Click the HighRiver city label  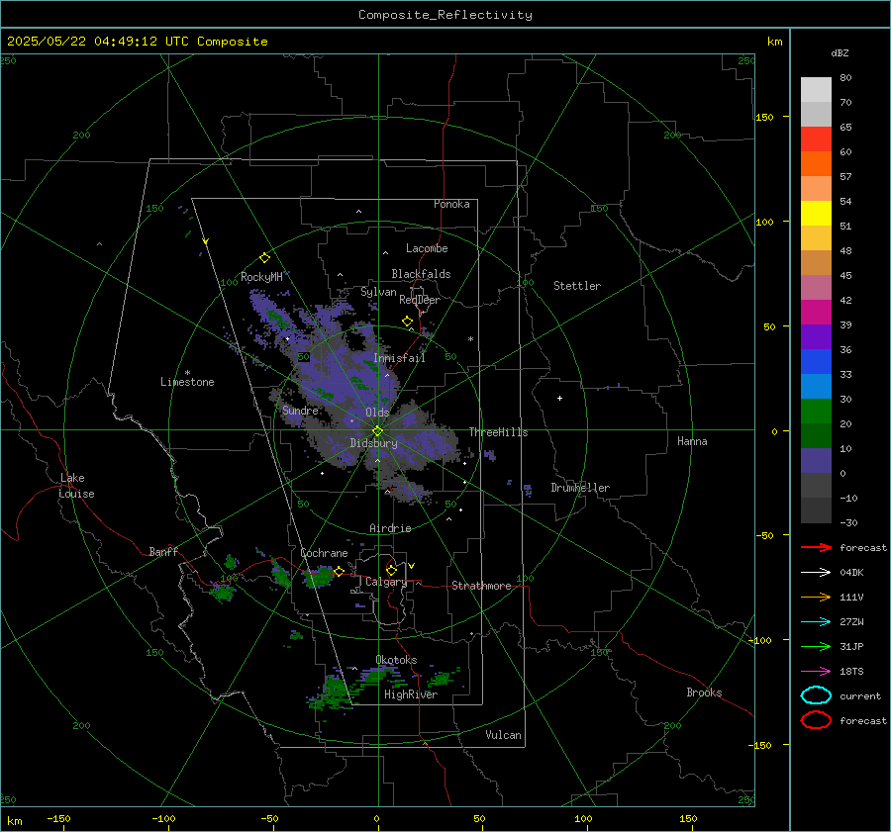411,694
